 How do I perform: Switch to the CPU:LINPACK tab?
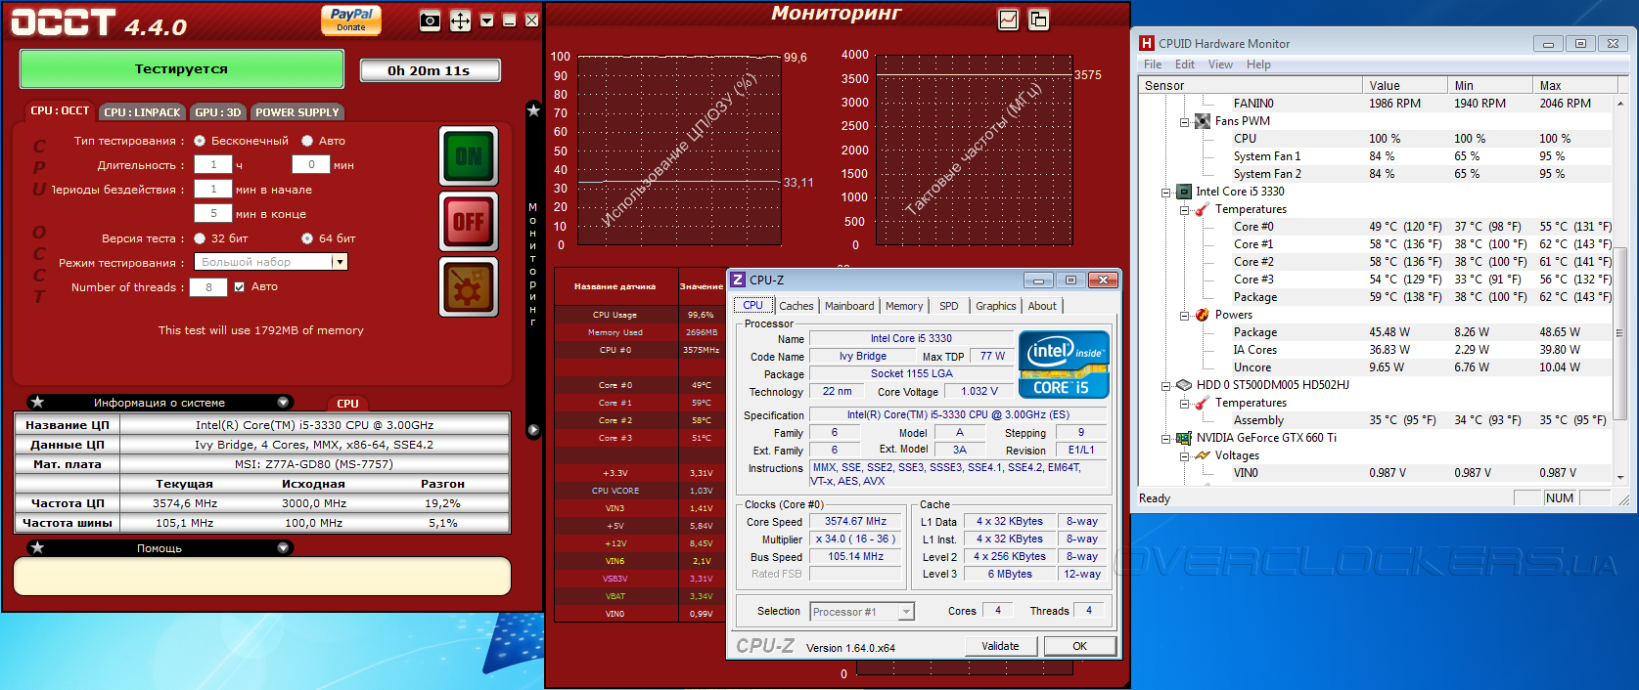point(142,112)
